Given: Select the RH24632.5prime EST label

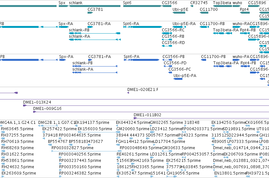Looking at the screenshot, I should coord(18,167).
